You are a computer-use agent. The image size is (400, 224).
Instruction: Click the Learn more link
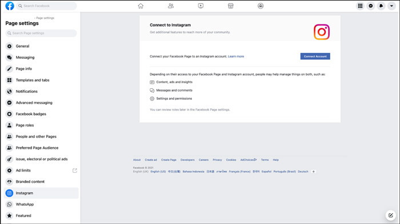(235, 56)
